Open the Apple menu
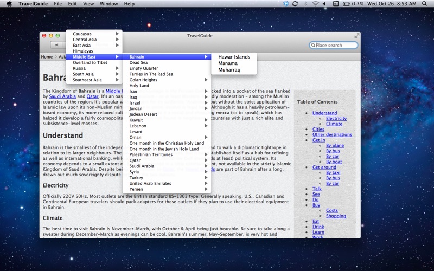 pos(9,4)
